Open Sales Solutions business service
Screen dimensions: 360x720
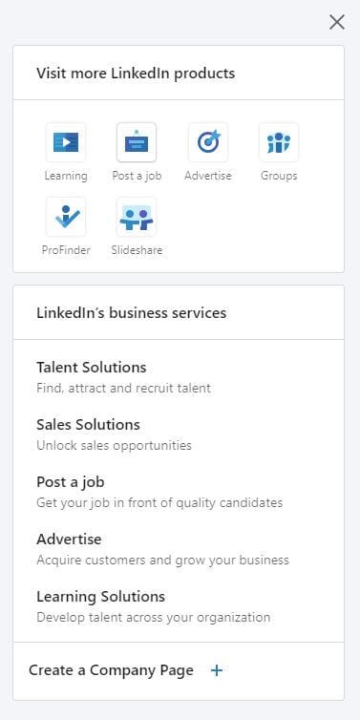point(88,425)
